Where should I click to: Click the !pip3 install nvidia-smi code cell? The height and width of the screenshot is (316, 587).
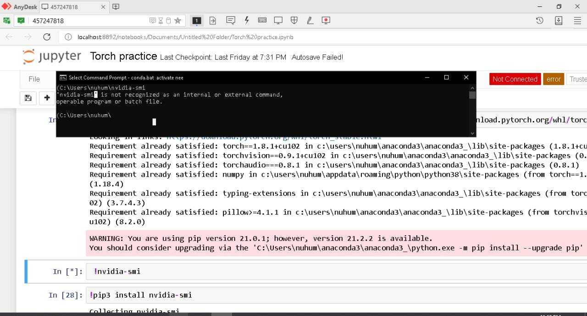click(336, 295)
